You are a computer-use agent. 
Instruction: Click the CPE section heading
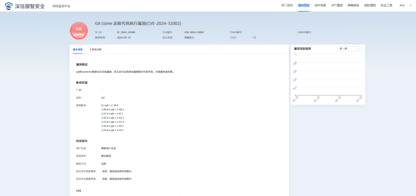click(79, 191)
